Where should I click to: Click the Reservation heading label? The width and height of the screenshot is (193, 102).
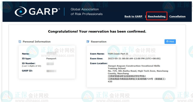pos(99,42)
